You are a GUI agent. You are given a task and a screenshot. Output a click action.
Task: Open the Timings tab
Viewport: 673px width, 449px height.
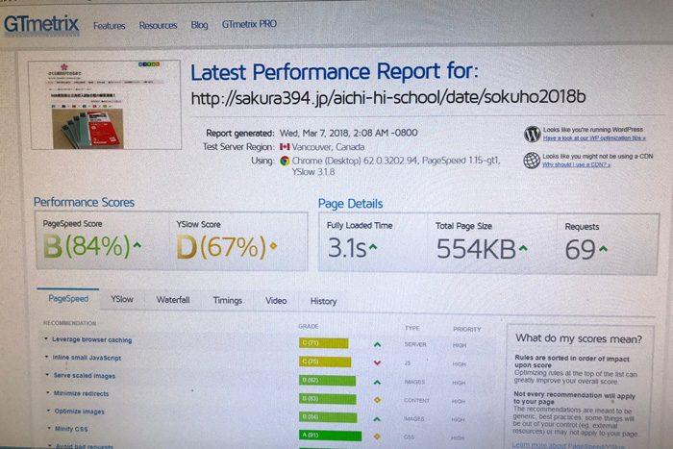[x=227, y=300]
